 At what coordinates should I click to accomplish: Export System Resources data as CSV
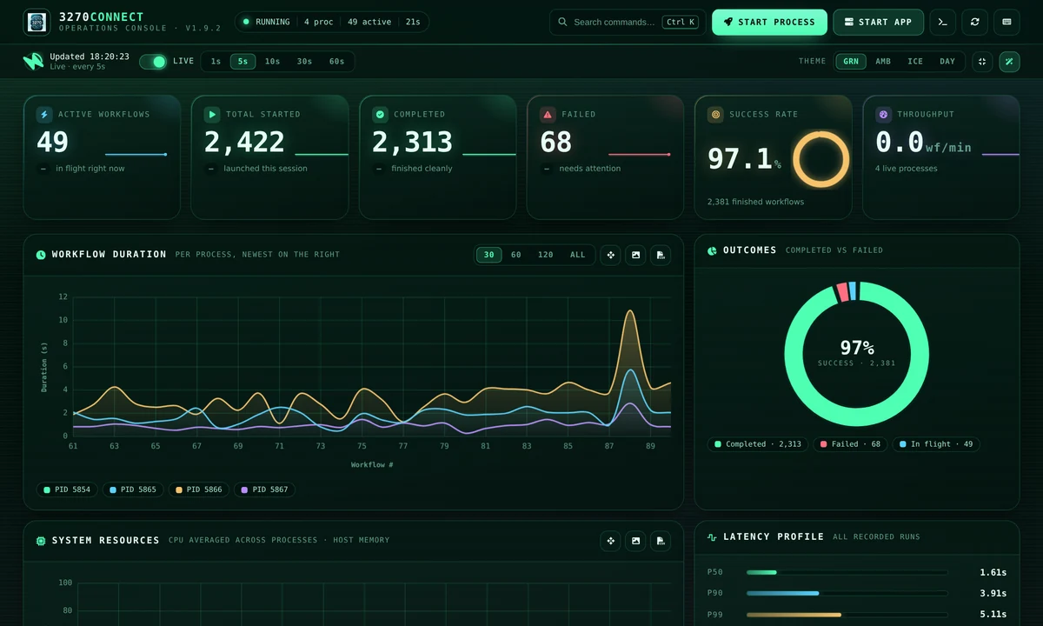click(661, 541)
